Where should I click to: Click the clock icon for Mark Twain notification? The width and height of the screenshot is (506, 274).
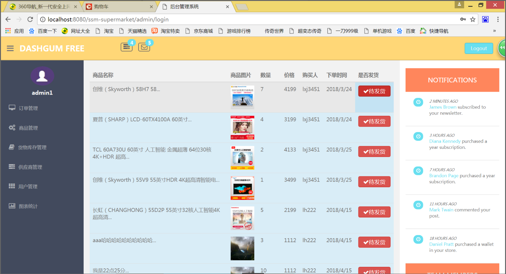click(x=418, y=205)
